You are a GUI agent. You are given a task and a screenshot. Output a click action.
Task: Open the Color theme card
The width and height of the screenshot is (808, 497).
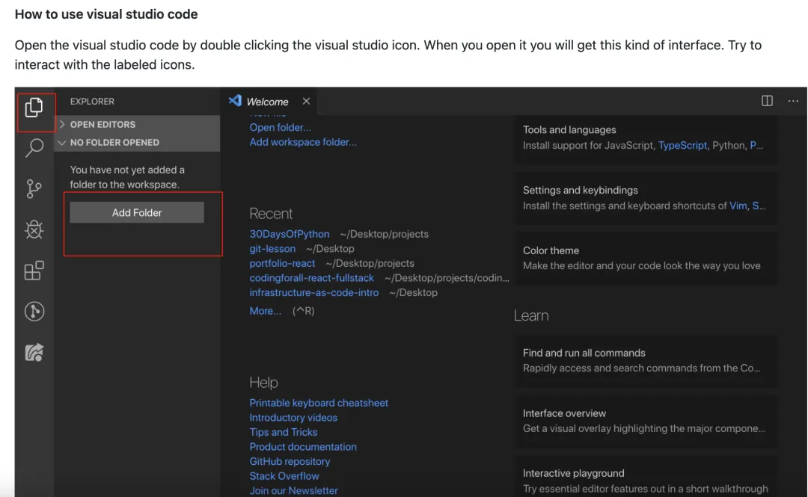point(646,258)
